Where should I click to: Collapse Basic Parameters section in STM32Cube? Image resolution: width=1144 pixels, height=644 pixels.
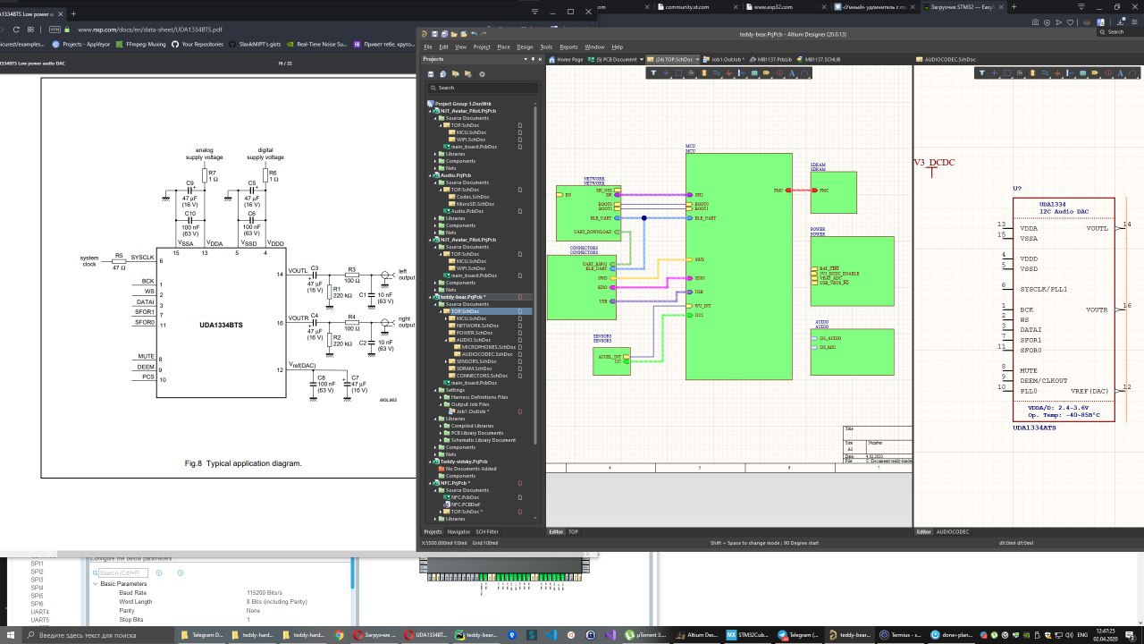click(x=95, y=583)
